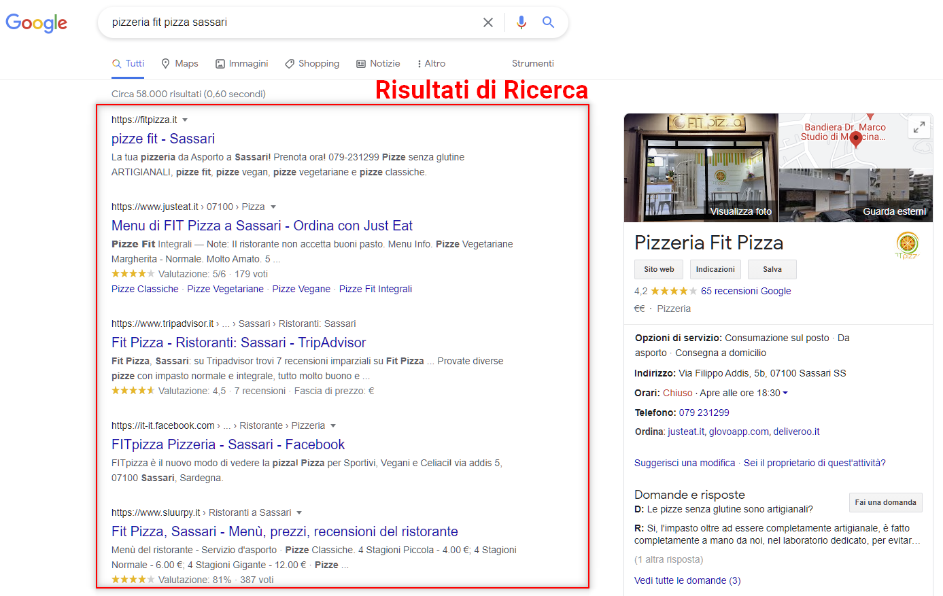Image resolution: width=943 pixels, height=596 pixels.
Task: Start voice search with microphone icon
Action: pyautogui.click(x=521, y=22)
